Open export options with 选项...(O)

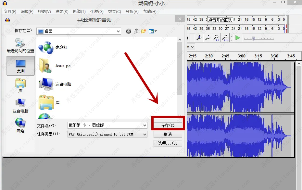168,143
